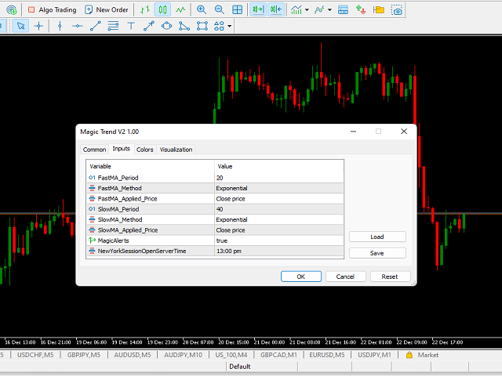Select the candlestick chart display icon

pyautogui.click(x=162, y=10)
